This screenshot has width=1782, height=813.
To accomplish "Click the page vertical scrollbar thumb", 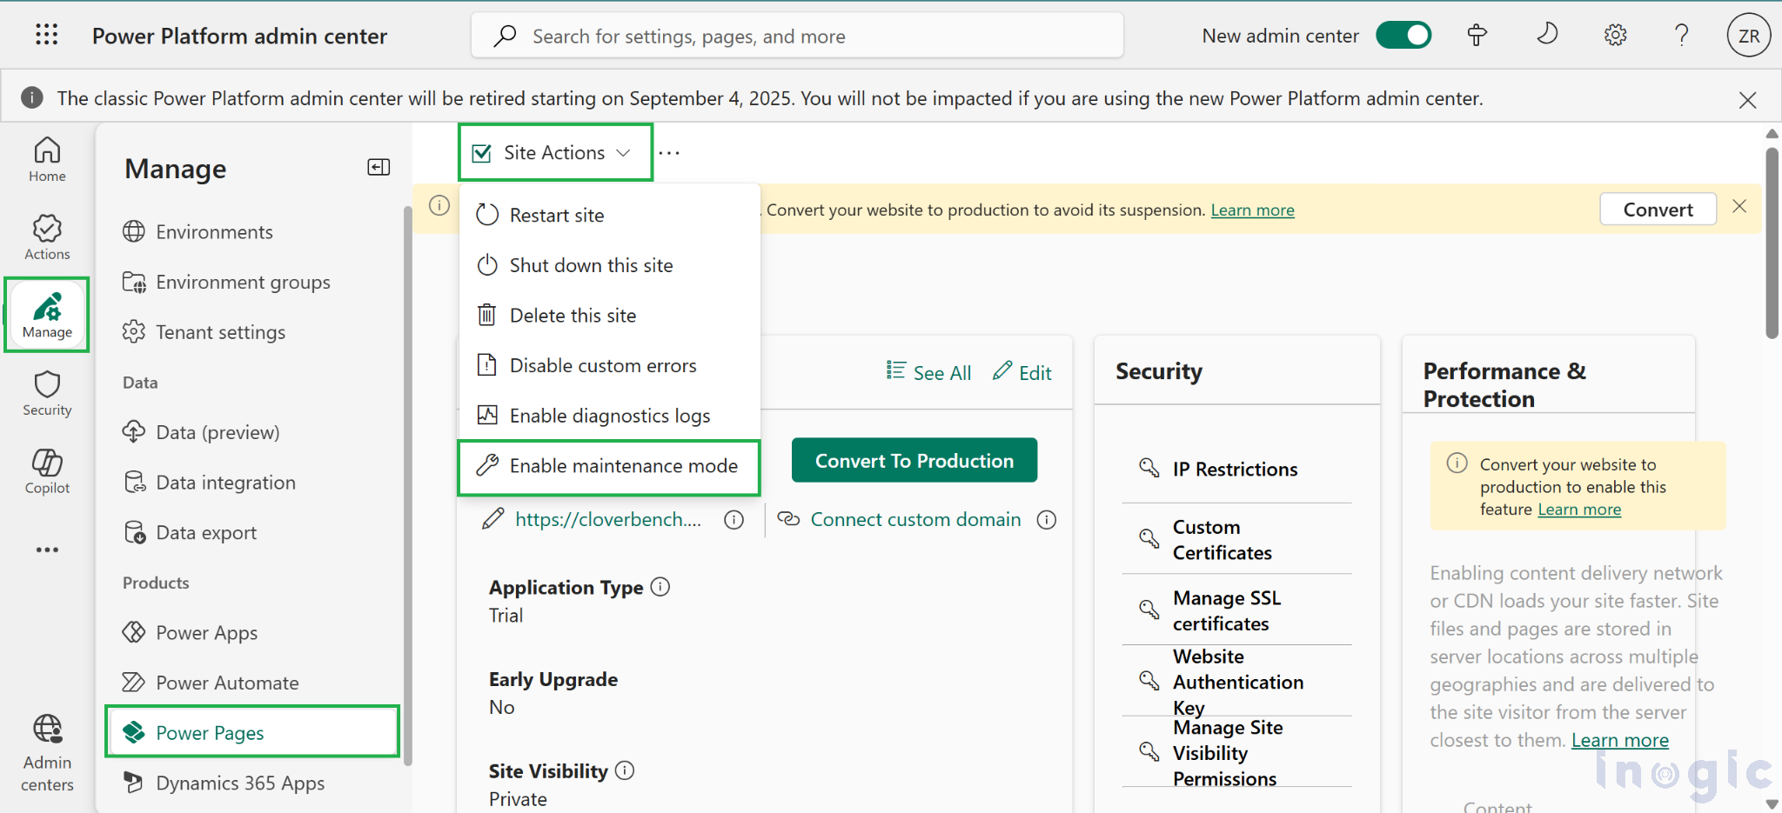I will click(x=1772, y=243).
